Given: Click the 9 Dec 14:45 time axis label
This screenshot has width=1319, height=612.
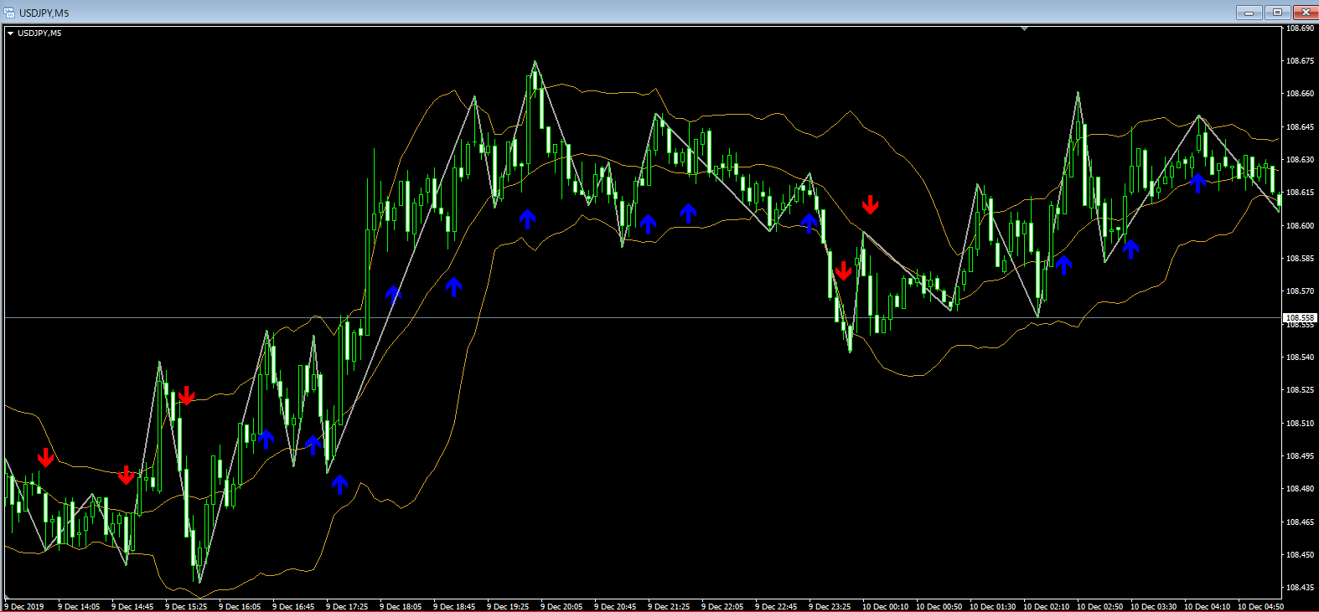Looking at the screenshot, I should (132, 607).
